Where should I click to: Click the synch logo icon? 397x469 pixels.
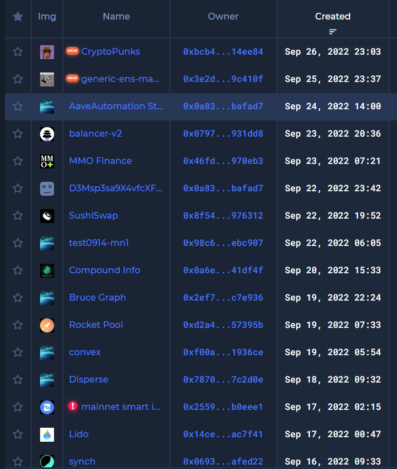[x=47, y=461]
